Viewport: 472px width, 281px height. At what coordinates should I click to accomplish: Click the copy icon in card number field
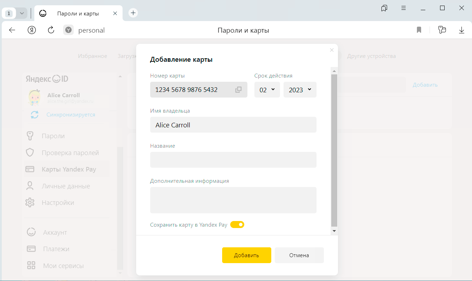pos(238,90)
